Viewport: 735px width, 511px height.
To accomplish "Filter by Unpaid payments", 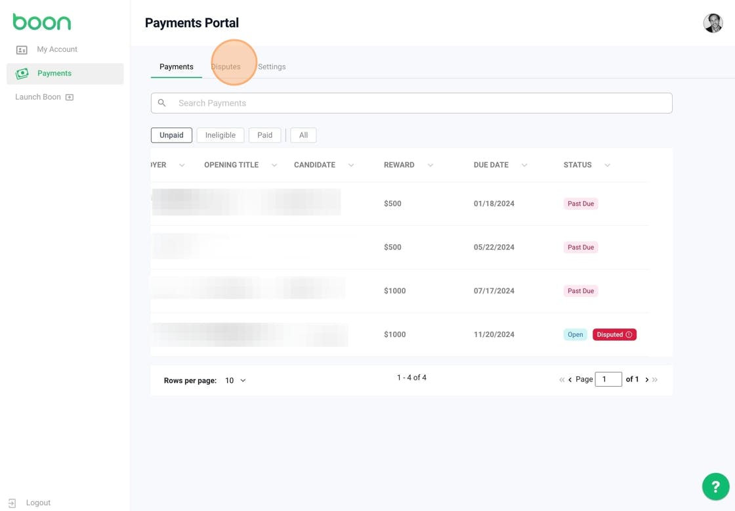I will (171, 135).
